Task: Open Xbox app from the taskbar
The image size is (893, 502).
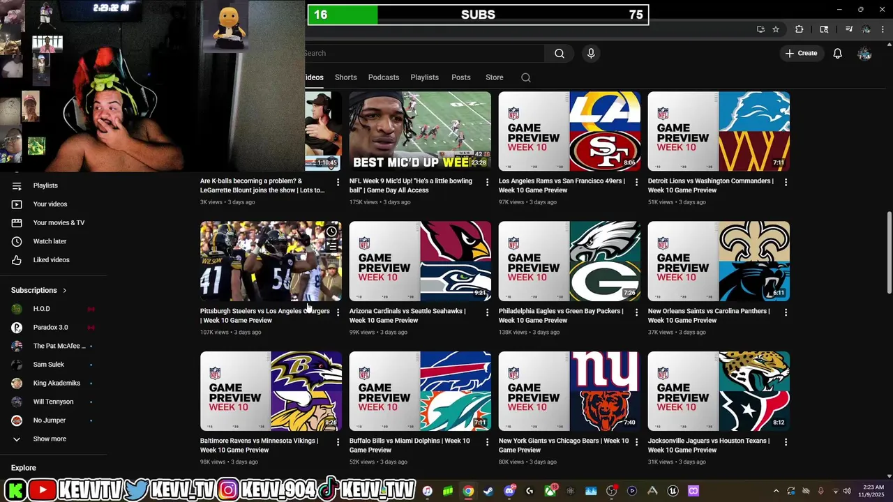Action: point(550,491)
